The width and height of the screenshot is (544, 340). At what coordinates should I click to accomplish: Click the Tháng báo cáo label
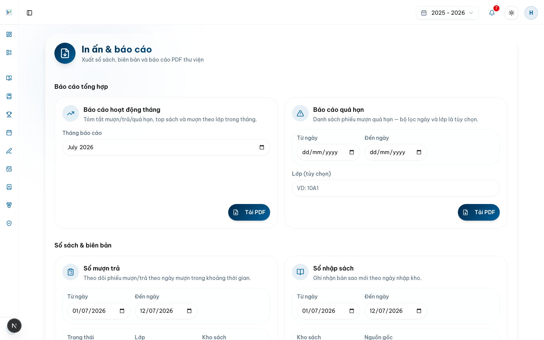click(82, 133)
